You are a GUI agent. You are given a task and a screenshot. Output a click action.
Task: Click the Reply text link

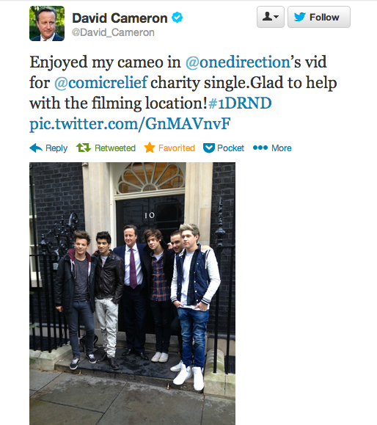pos(56,148)
